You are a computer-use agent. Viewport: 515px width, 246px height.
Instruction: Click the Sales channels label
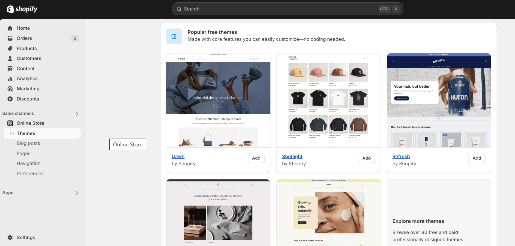click(18, 114)
